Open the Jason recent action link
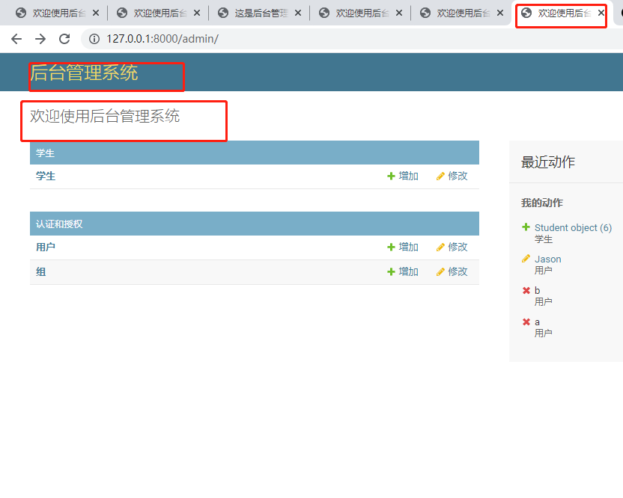The height and width of the screenshot is (498, 623). point(548,259)
